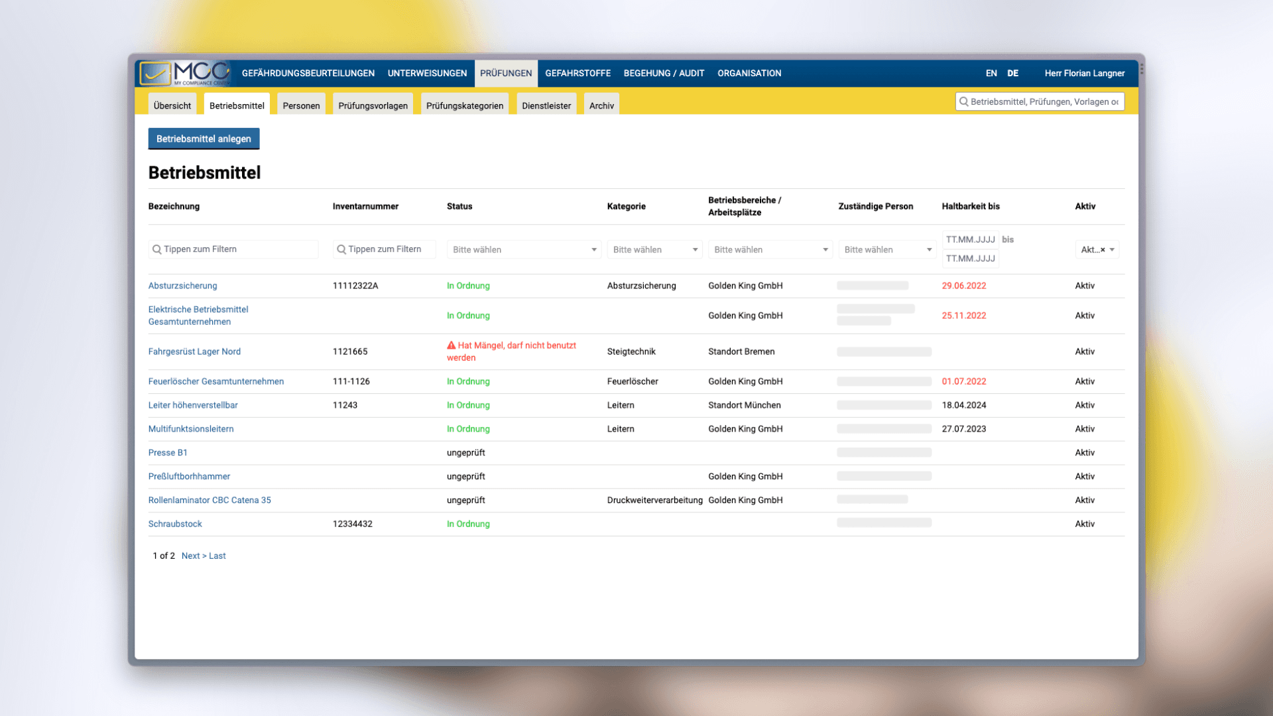This screenshot has width=1273, height=716.
Task: Click the MCC My Compliance Center logo
Action: pyautogui.click(x=185, y=73)
